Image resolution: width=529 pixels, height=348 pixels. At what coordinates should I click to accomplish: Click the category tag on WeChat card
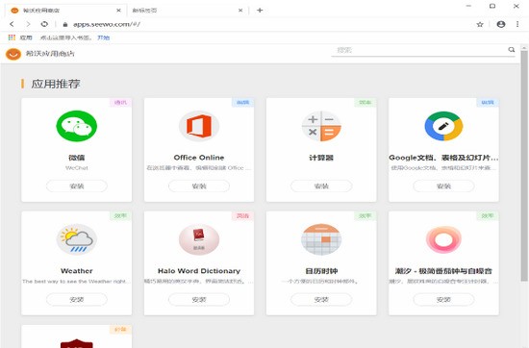coord(120,102)
